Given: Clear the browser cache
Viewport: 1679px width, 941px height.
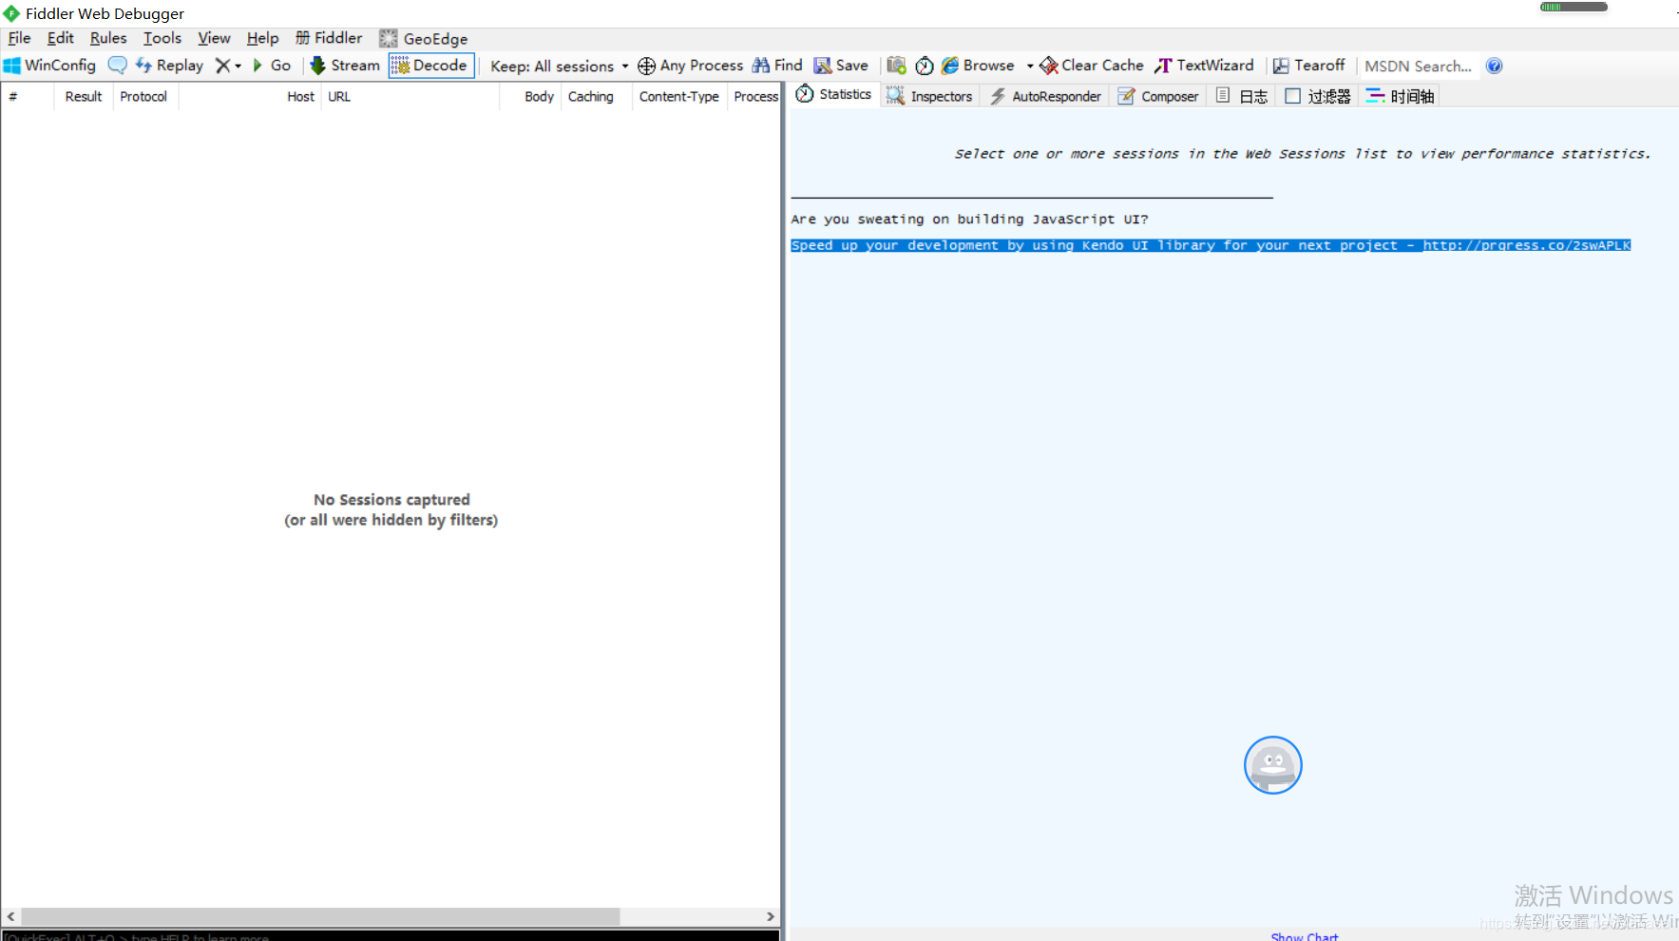Looking at the screenshot, I should pos(1092,66).
